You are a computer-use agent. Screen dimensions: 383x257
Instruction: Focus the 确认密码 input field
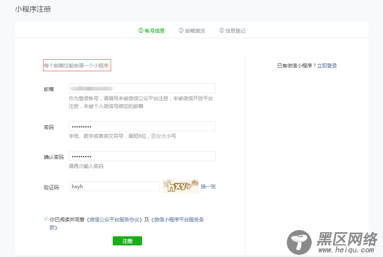tap(142, 156)
